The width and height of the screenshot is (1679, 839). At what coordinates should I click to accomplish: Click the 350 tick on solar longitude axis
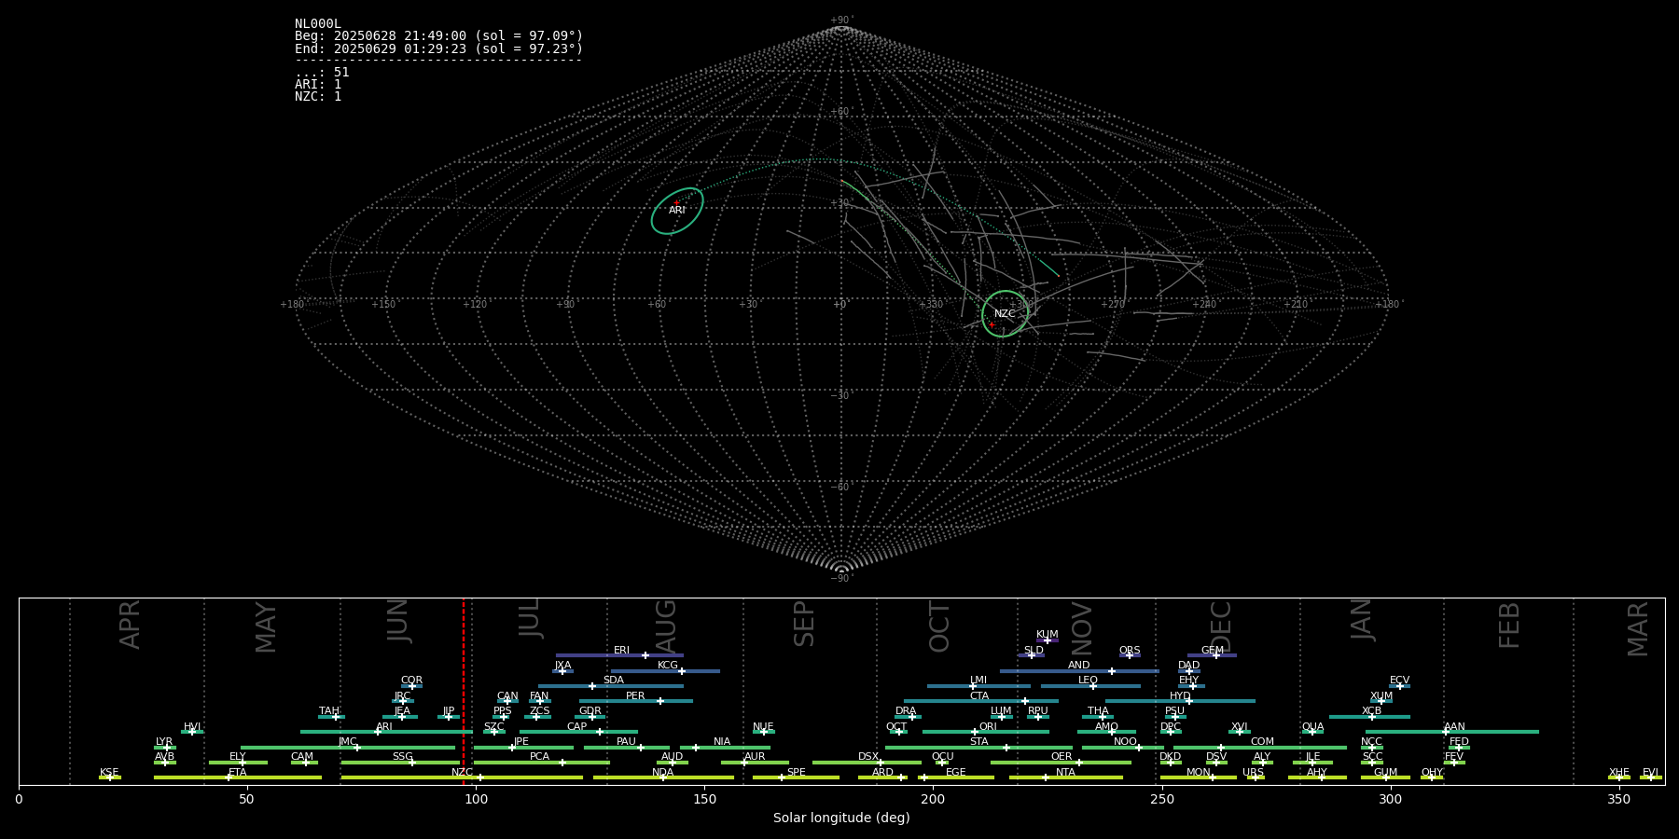pyautogui.click(x=1619, y=799)
